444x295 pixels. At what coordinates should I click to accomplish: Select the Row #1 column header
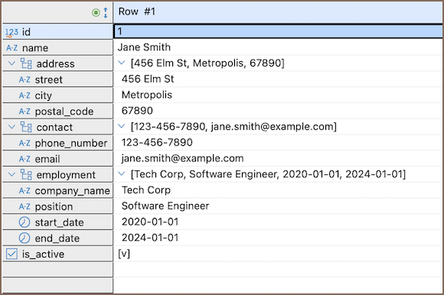tap(279, 12)
